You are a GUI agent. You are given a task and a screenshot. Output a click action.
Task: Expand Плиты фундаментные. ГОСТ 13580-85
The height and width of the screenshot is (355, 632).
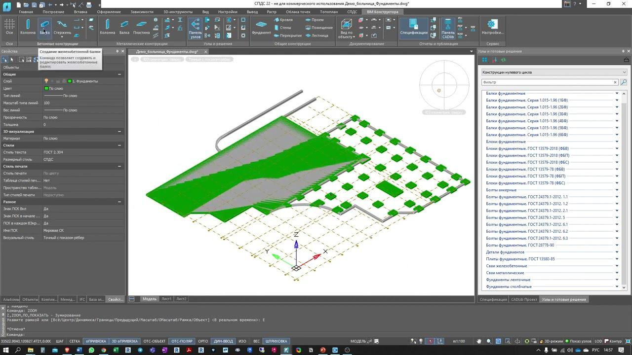pyautogui.click(x=617, y=258)
